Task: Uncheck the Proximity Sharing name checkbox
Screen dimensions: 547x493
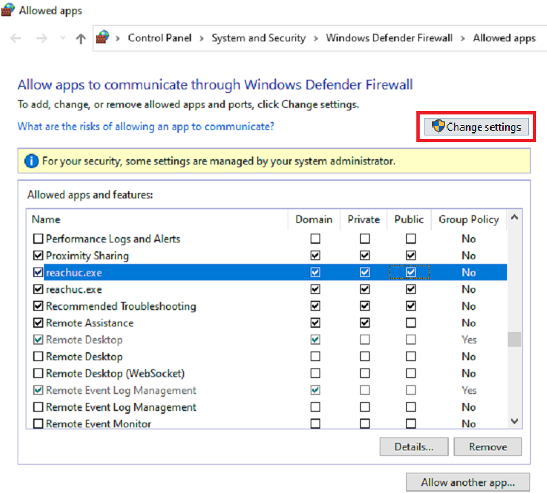Action: (x=38, y=255)
